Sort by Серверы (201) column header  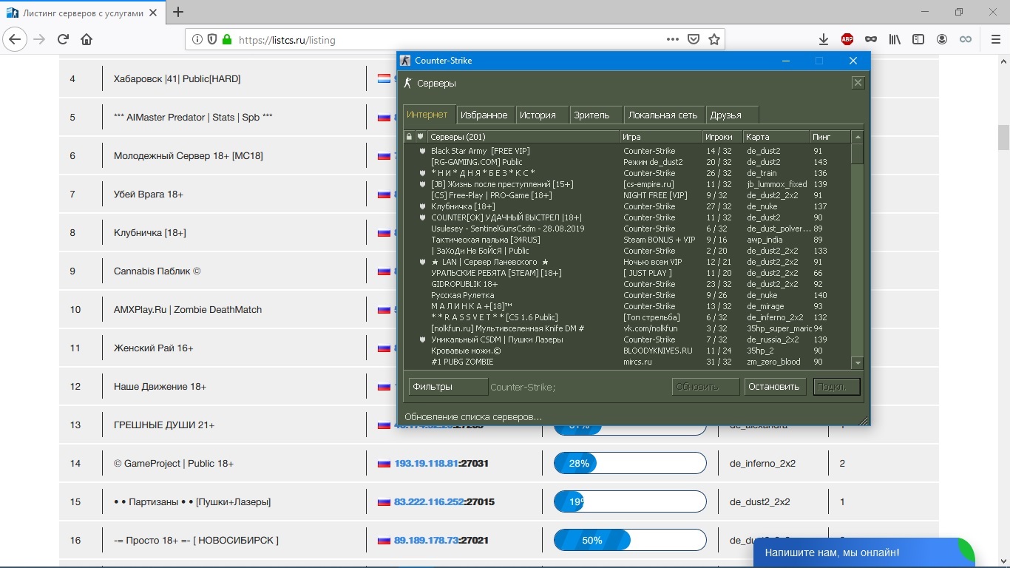pos(523,137)
